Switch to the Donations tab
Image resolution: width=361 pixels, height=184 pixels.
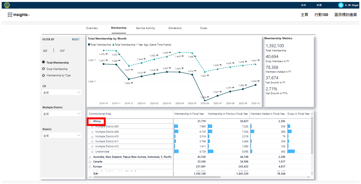click(175, 28)
